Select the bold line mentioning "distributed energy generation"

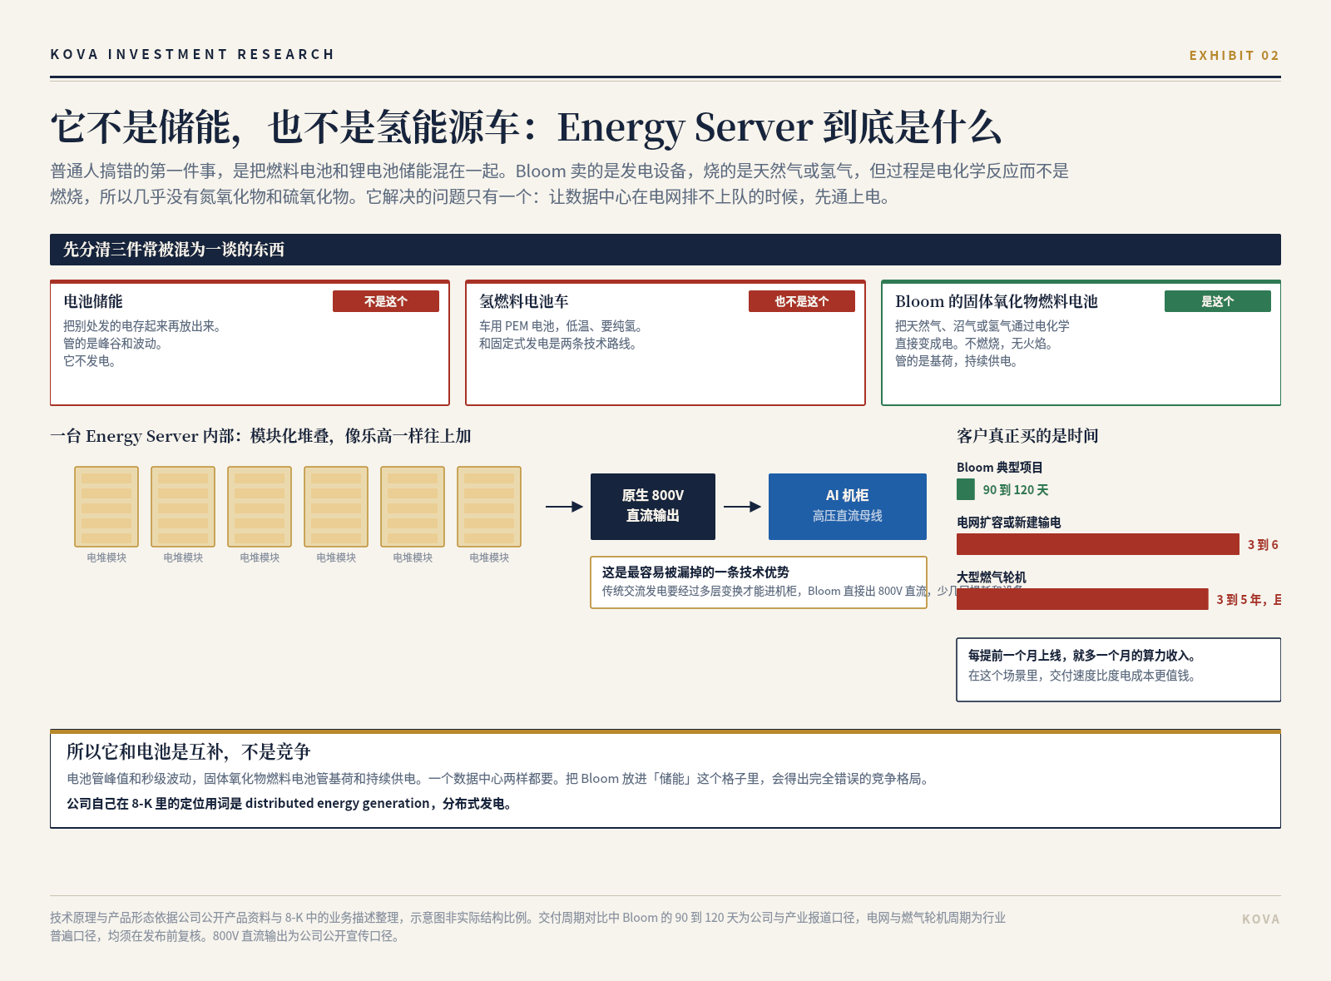(289, 804)
